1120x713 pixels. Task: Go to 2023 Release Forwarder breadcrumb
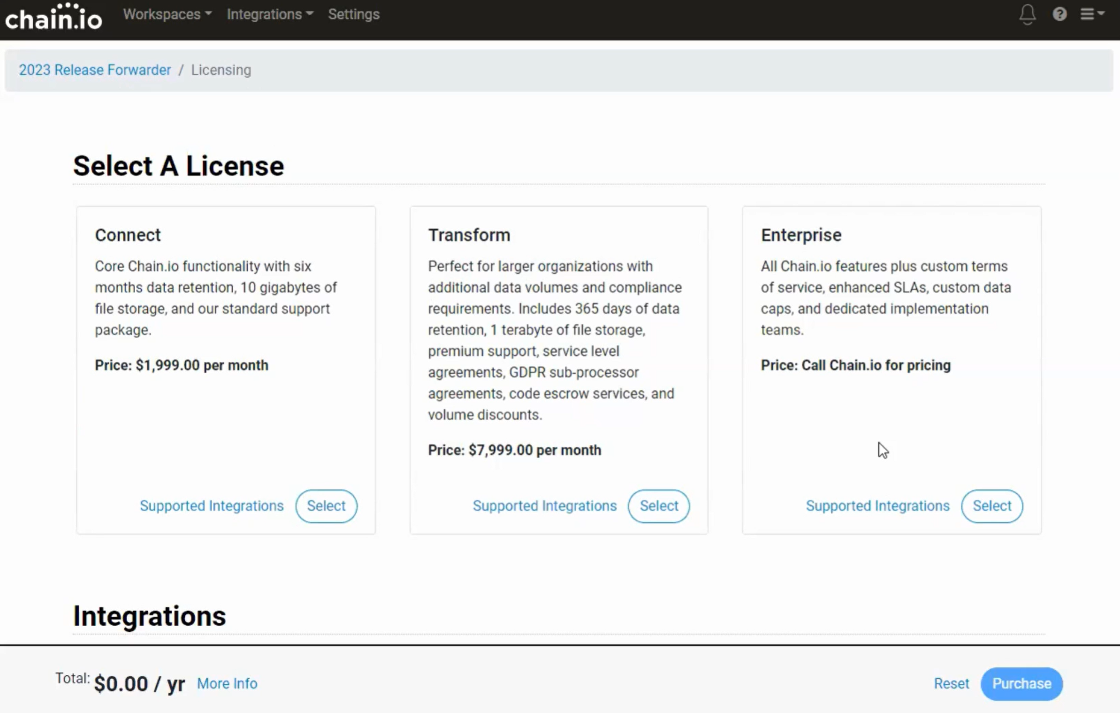click(95, 70)
